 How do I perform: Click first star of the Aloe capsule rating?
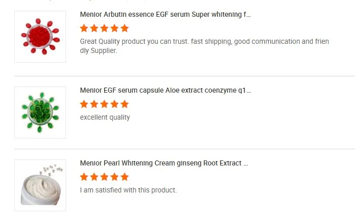click(x=84, y=104)
